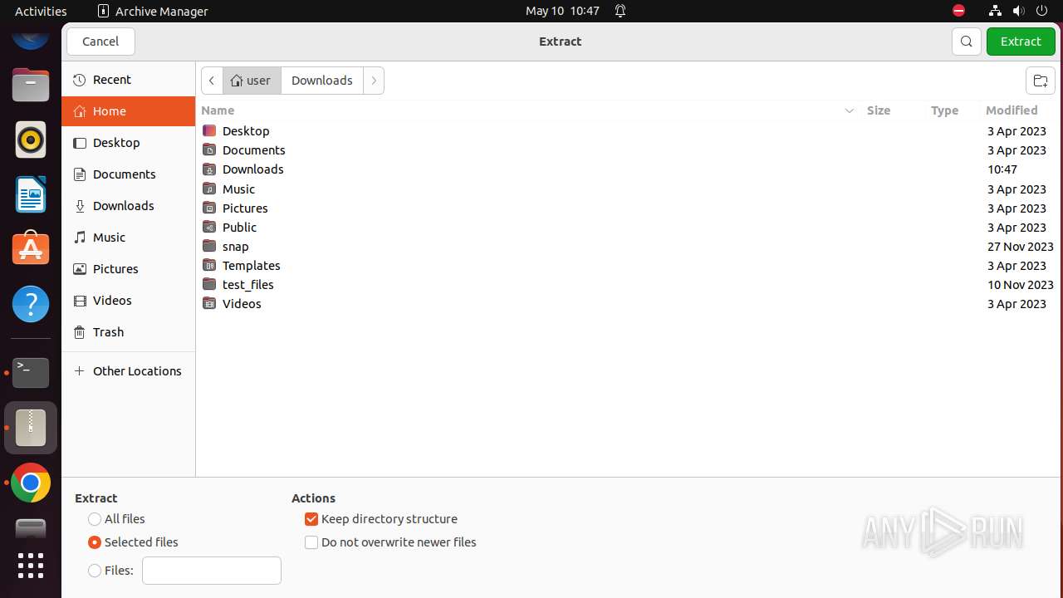Open Desktop in the sidebar
Image resolution: width=1063 pixels, height=598 pixels.
[128, 143]
